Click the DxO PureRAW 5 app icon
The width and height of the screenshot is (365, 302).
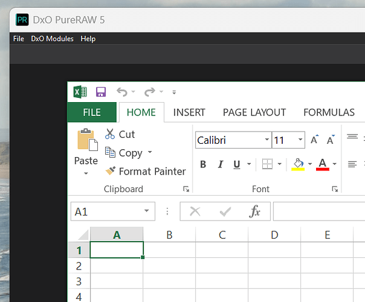22,20
